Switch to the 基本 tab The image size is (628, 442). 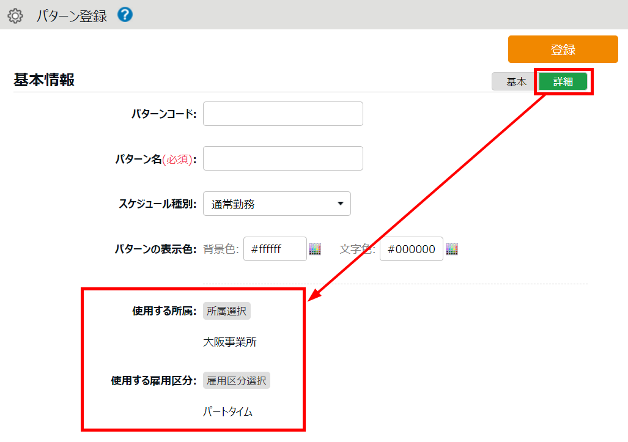[x=515, y=82]
